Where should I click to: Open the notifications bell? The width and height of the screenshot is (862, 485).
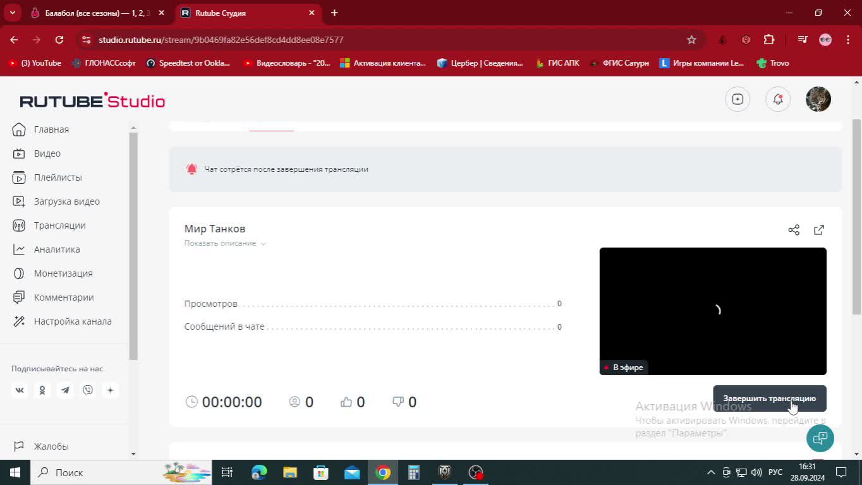point(778,99)
